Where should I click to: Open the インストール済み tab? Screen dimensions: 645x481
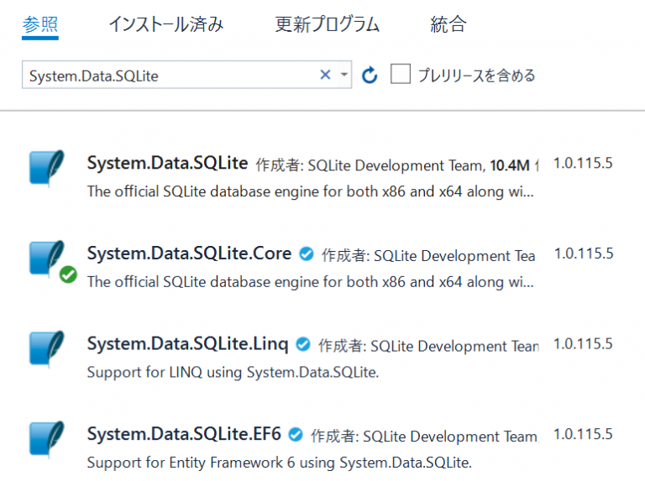pos(166,24)
